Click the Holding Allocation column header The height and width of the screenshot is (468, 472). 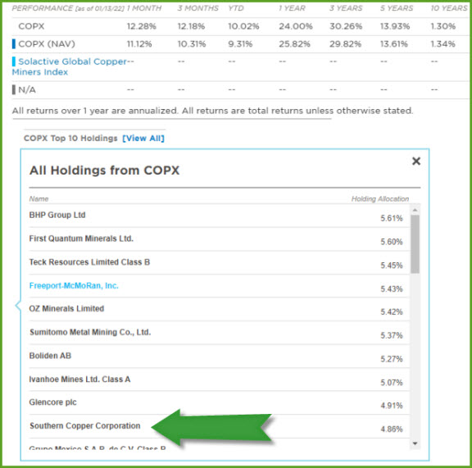click(380, 199)
